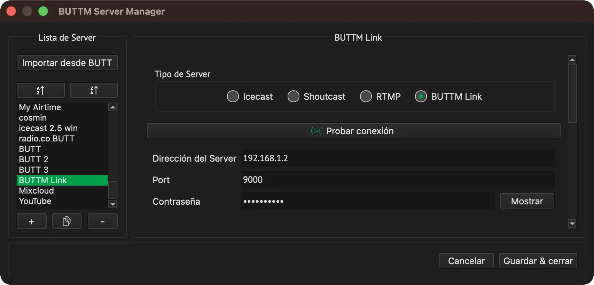Click the Port input field
The image size is (594, 285).
[398, 180]
